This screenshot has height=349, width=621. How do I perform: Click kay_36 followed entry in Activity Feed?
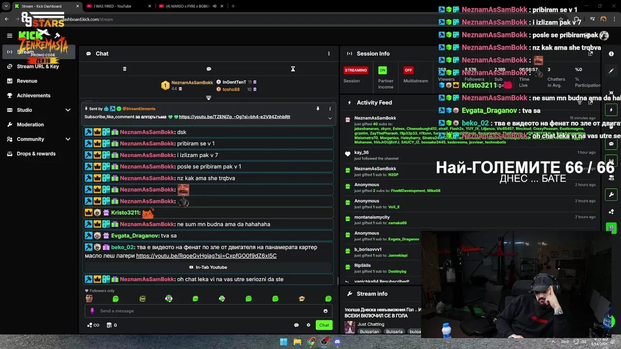pyautogui.click(x=470, y=155)
